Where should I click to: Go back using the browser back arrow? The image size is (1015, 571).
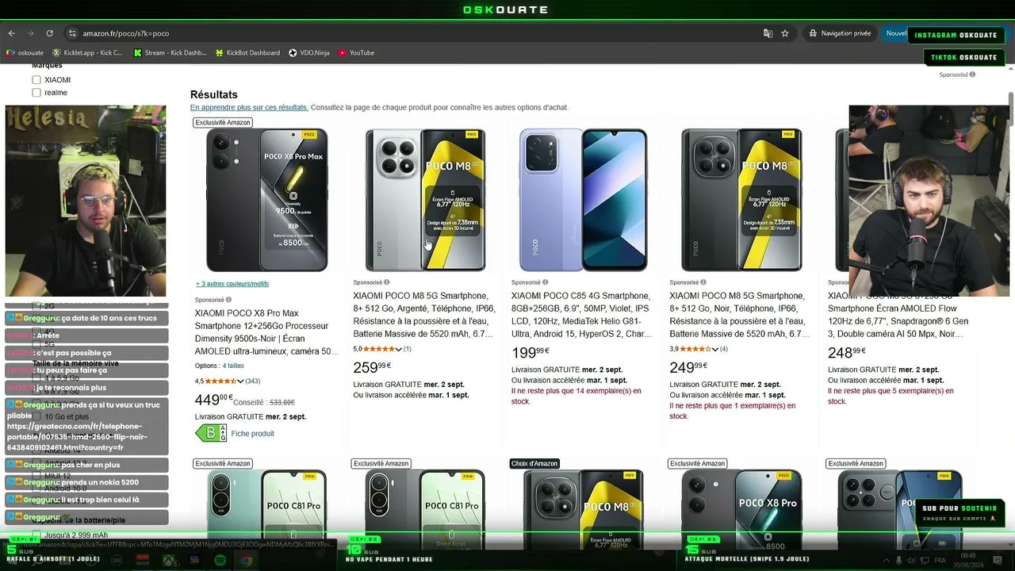pos(12,33)
